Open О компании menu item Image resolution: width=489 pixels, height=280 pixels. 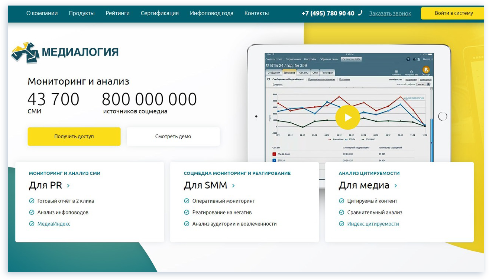pyautogui.click(x=42, y=13)
